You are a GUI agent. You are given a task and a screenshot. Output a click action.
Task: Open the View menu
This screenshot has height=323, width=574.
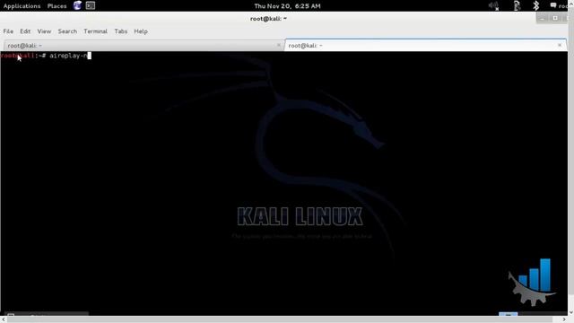pyautogui.click(x=44, y=31)
